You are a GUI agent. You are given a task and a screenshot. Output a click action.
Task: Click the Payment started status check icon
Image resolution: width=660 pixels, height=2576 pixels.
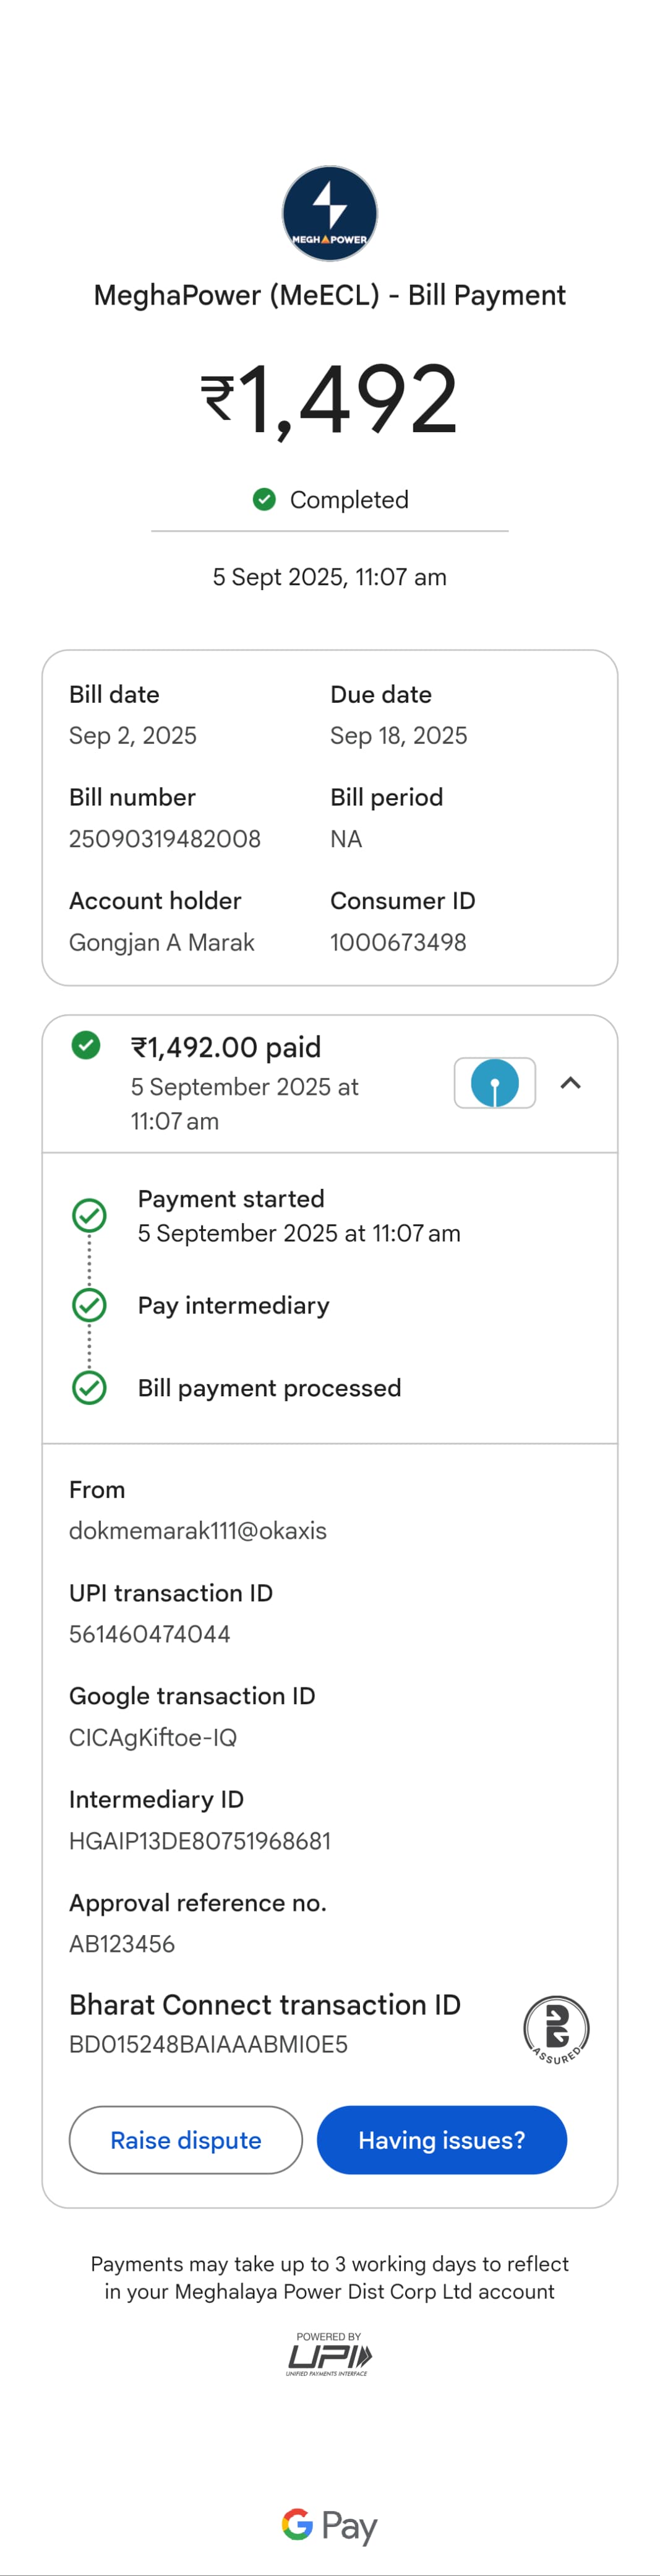[90, 1215]
